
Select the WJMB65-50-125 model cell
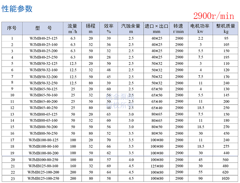44,89
